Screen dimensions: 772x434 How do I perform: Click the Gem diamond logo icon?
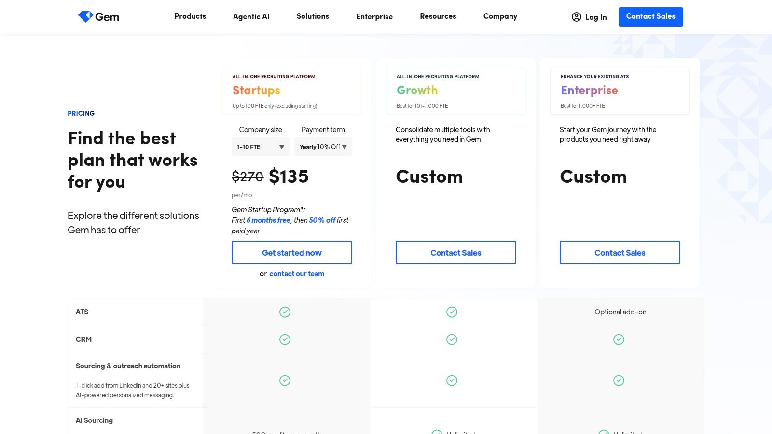pyautogui.click(x=86, y=15)
